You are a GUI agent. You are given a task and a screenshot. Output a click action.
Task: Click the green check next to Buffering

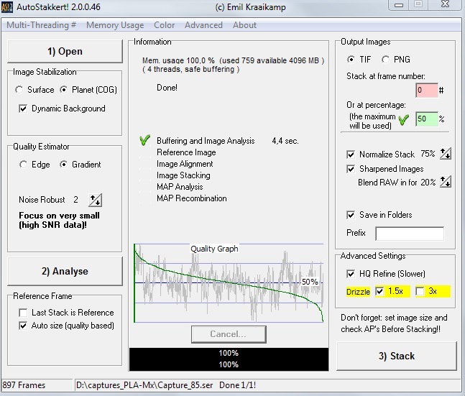[x=144, y=140]
